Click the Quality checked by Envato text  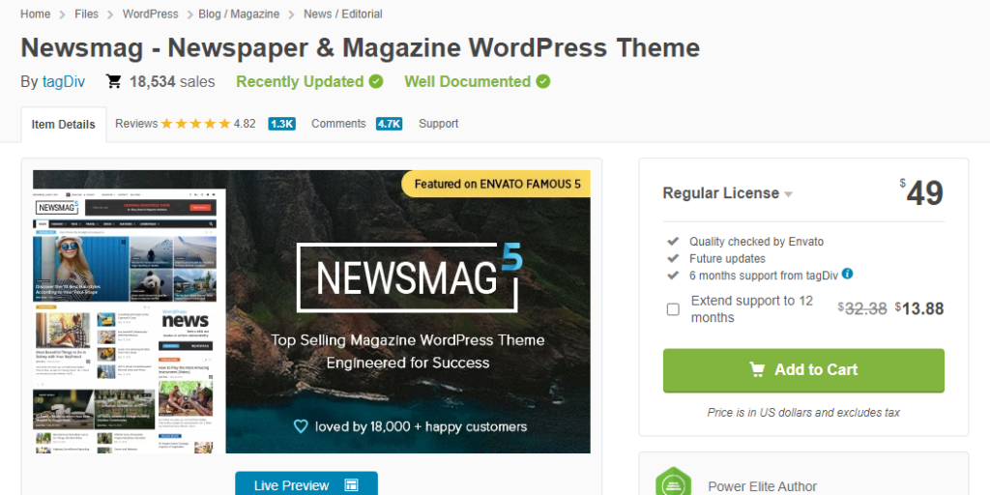click(756, 241)
